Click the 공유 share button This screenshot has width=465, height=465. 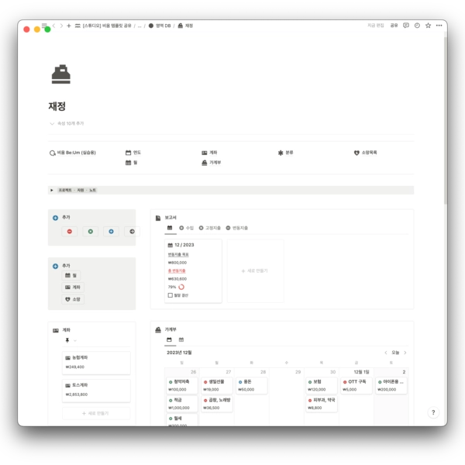[x=394, y=26]
